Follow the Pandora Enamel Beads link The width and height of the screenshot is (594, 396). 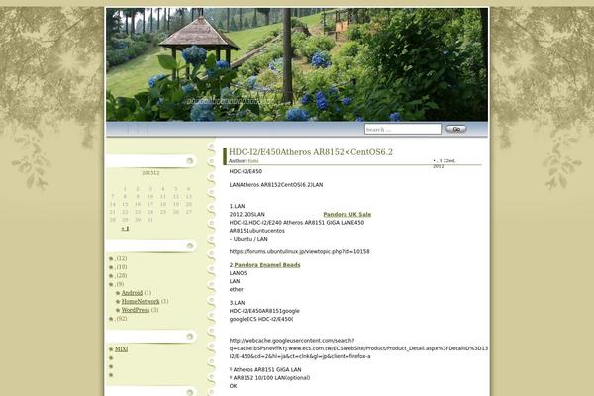click(267, 265)
